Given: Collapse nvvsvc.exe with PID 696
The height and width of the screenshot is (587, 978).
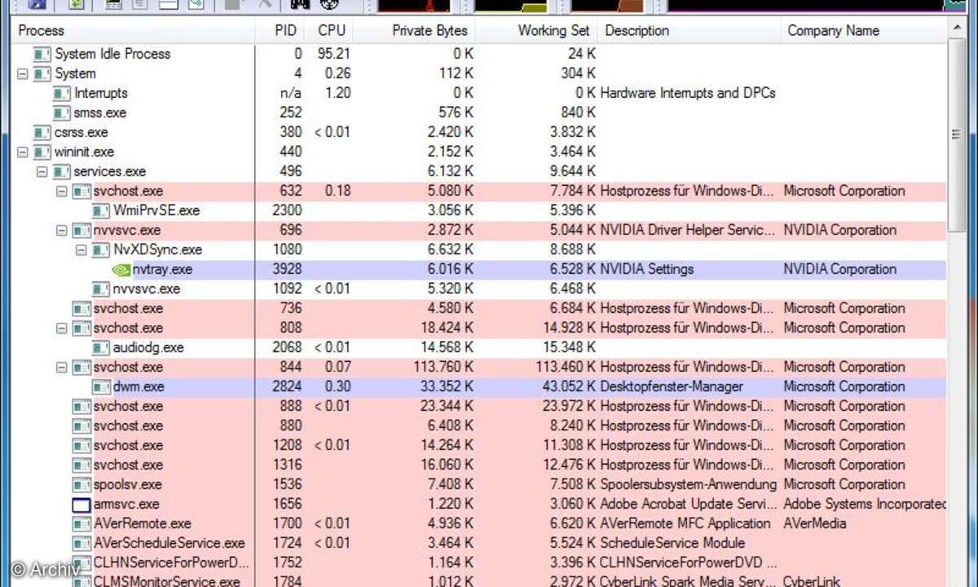Looking at the screenshot, I should click(62, 230).
